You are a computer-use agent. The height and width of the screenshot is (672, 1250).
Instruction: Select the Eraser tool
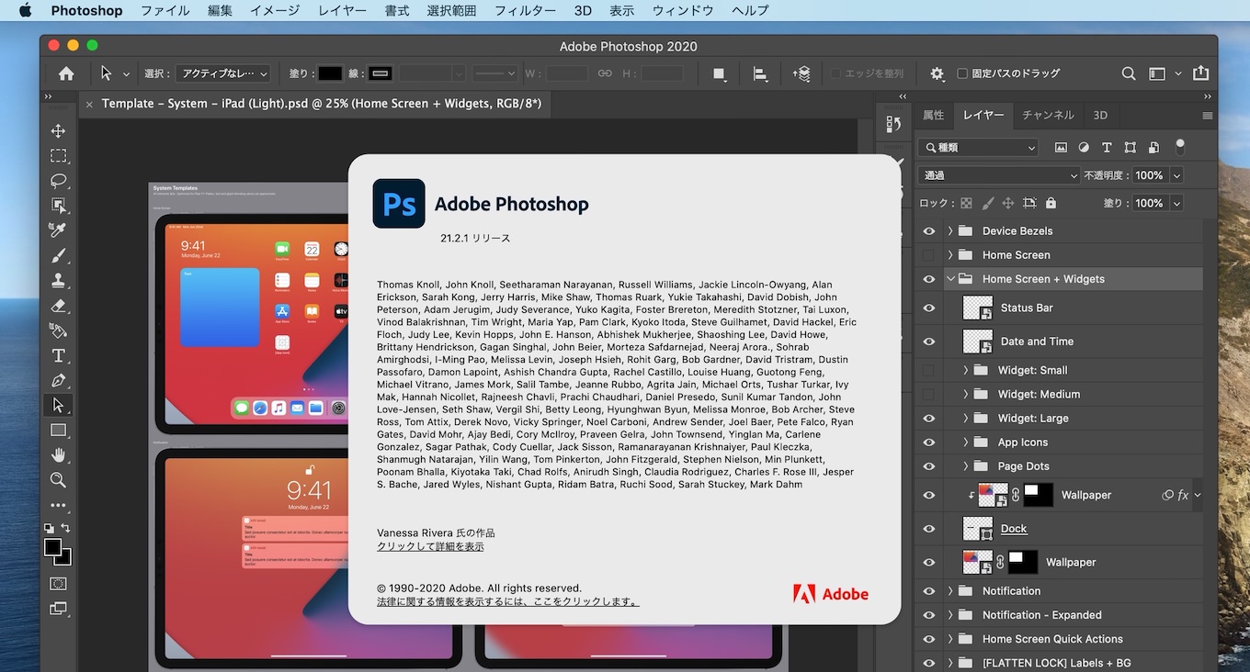pos(58,305)
